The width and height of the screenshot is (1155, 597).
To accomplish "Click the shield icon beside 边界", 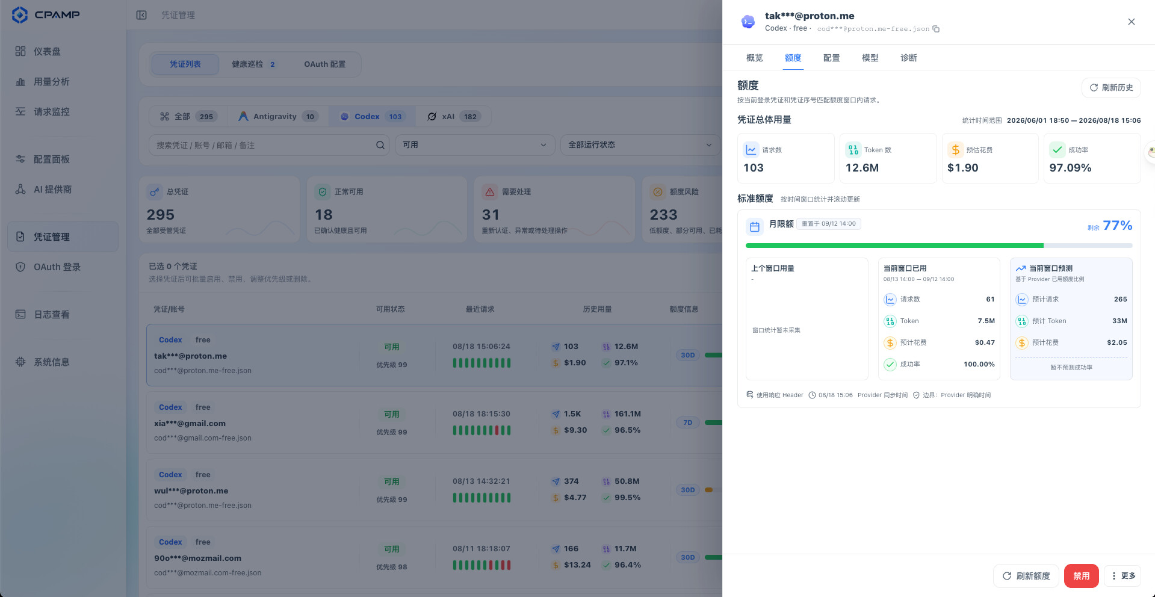I will pos(916,395).
